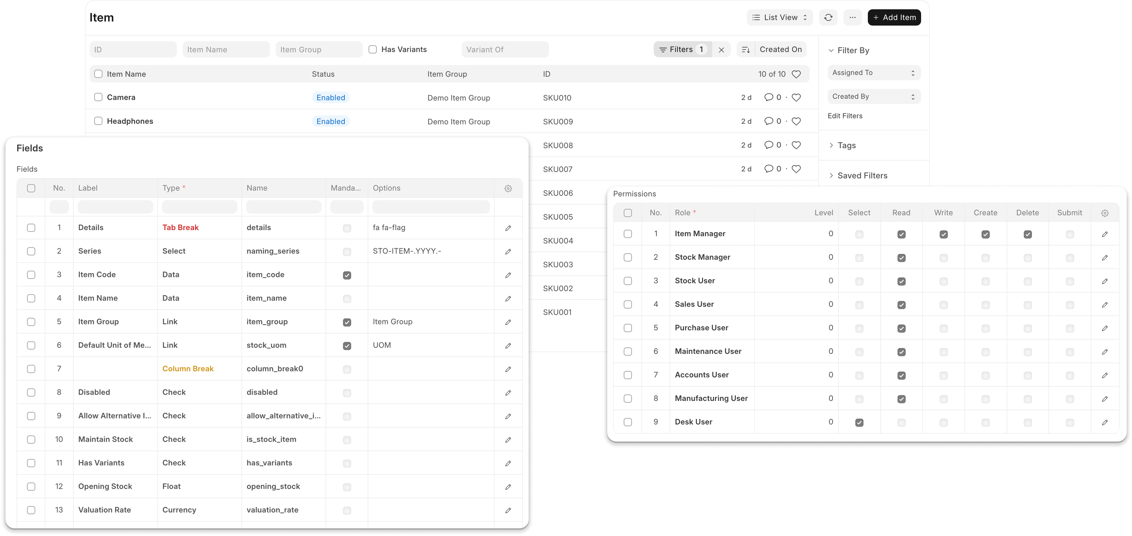Select row checkbox for Purchase User
This screenshot has width=1132, height=536.
(x=628, y=328)
